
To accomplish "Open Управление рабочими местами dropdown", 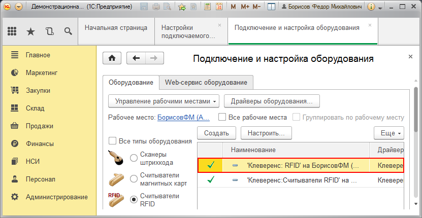I will [x=164, y=101].
